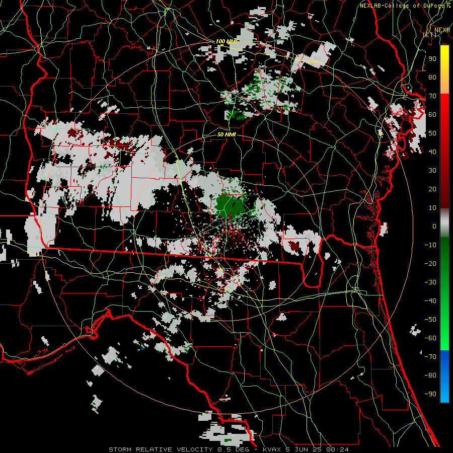Click the Storm Relative Velocity KVAX caption
The width and height of the screenshot is (453, 453).
pos(229,449)
